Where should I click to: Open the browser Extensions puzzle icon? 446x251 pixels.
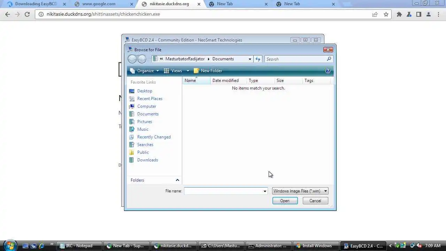tap(399, 14)
